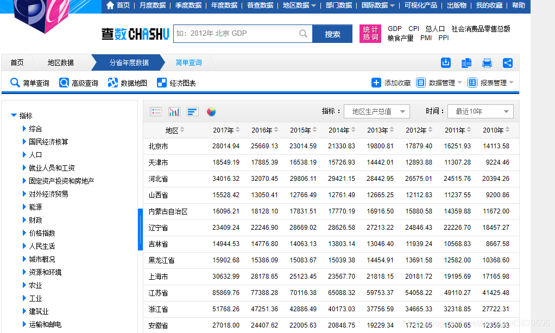Screen dimensions: 555x333
Task: Collapse the 指标 tree root
Action: pyautogui.click(x=14, y=115)
